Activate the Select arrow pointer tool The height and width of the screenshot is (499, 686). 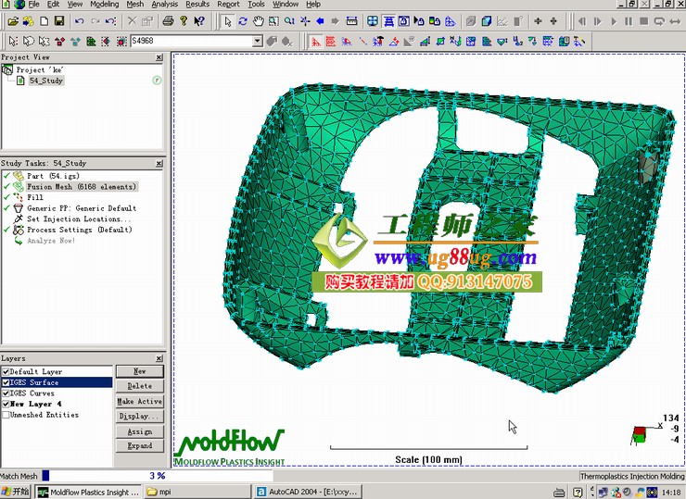point(227,21)
